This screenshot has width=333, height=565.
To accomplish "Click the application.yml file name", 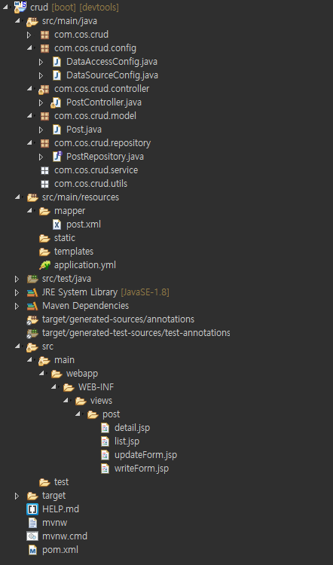I will click(x=85, y=266).
